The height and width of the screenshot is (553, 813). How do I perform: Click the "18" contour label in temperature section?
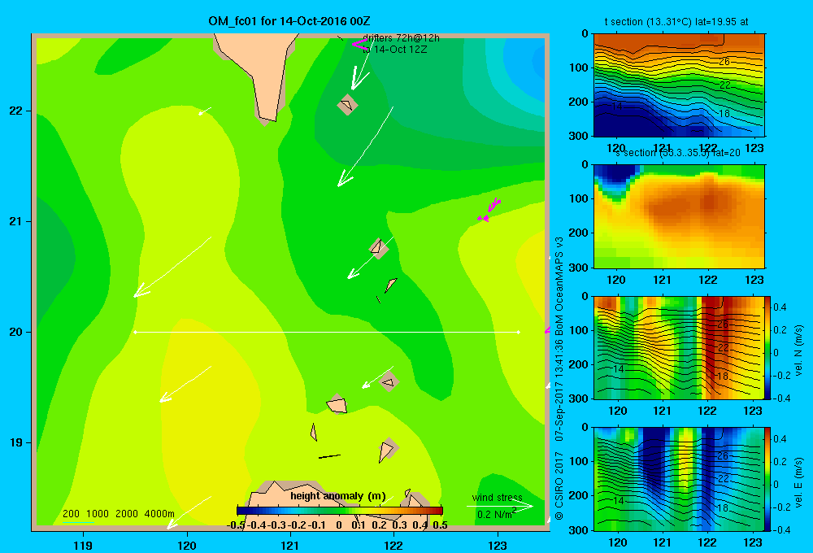pos(724,113)
